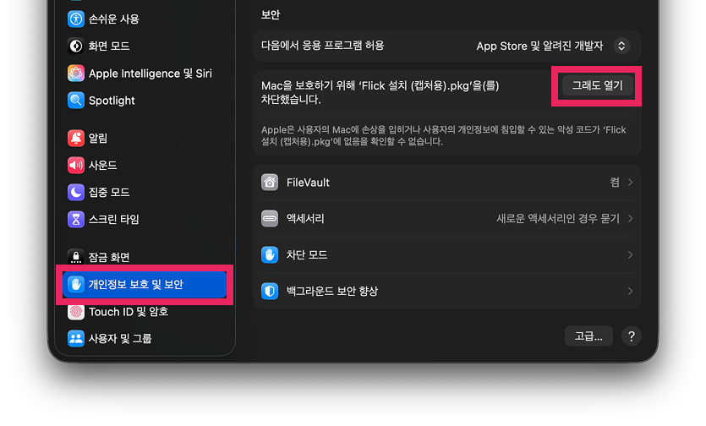The width and height of the screenshot is (706, 426).
Task: Expand 차단 모드 row chevron
Action: coord(630,255)
